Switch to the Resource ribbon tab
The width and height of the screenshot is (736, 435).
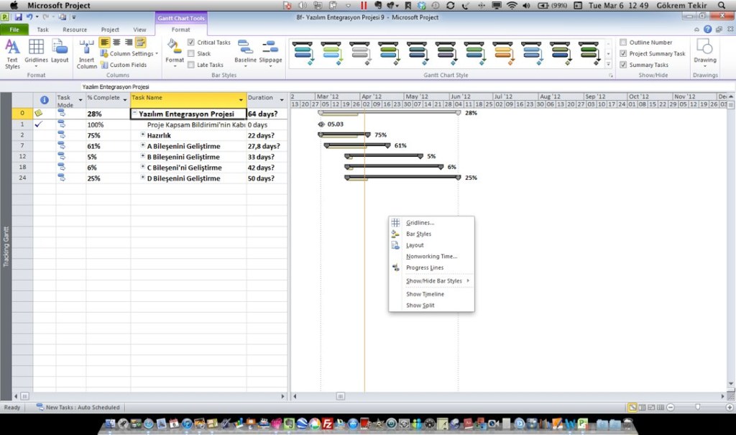(x=75, y=29)
